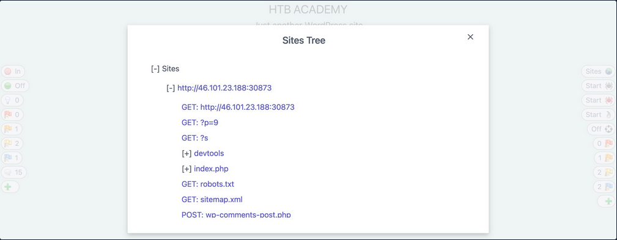Viewport: 617px width, 240px height.
Task: Open the comments tool showing 15
Action: [x=14, y=172]
